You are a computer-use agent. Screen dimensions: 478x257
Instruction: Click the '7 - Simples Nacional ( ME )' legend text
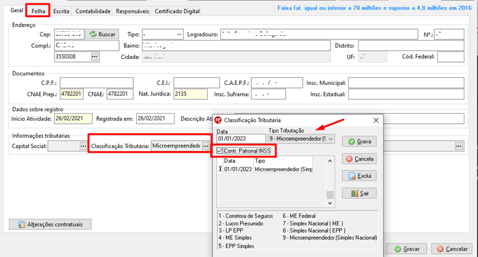pos(313,223)
